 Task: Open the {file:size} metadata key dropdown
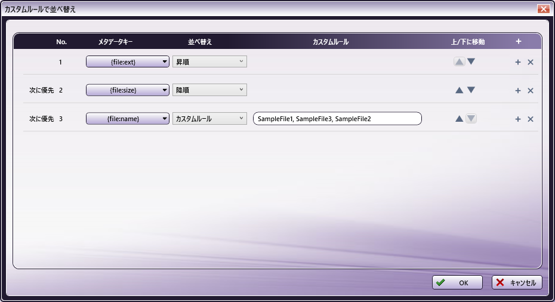click(x=128, y=90)
